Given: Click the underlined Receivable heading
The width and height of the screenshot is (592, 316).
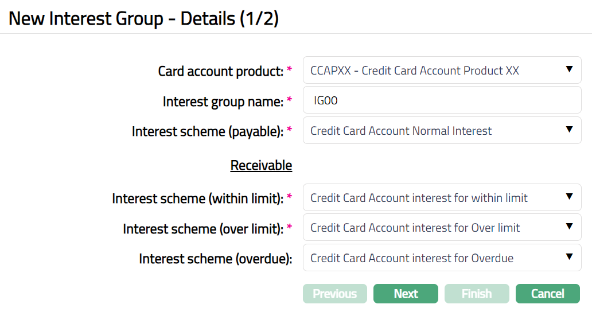Looking at the screenshot, I should point(261,166).
